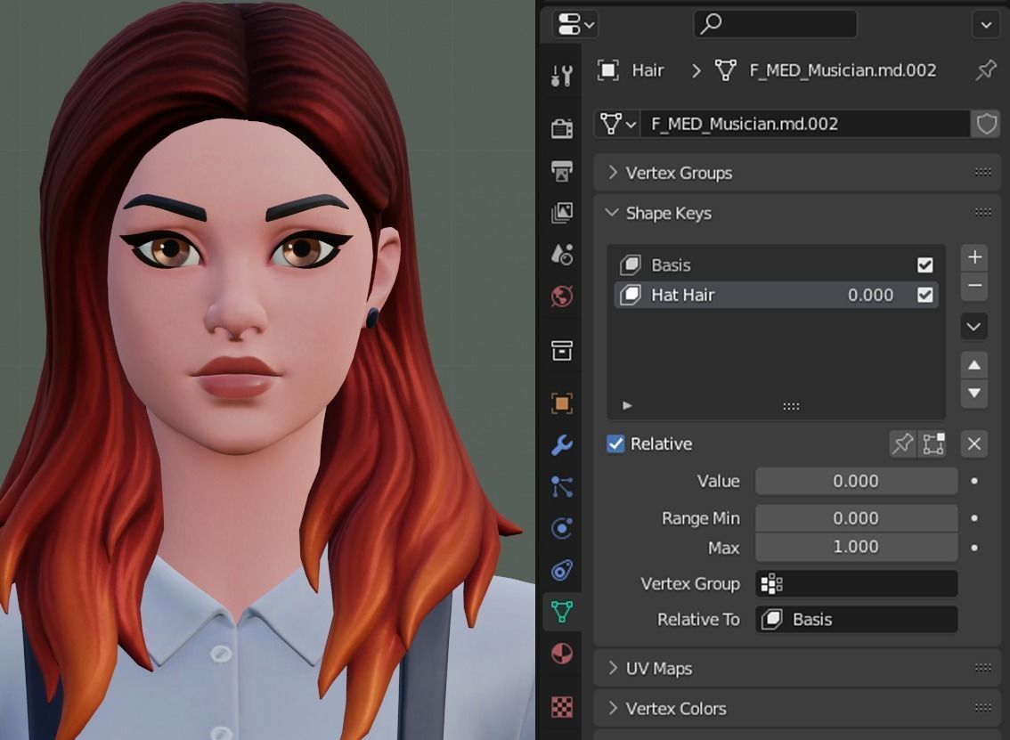Open the Object Constraints tab icon
This screenshot has height=740, width=1010.
562,571
